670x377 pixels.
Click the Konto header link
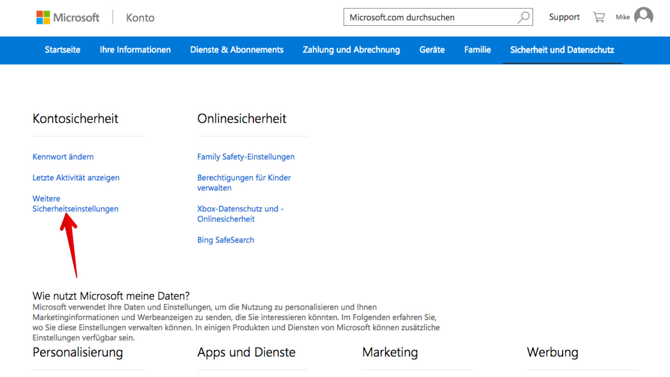click(x=140, y=18)
